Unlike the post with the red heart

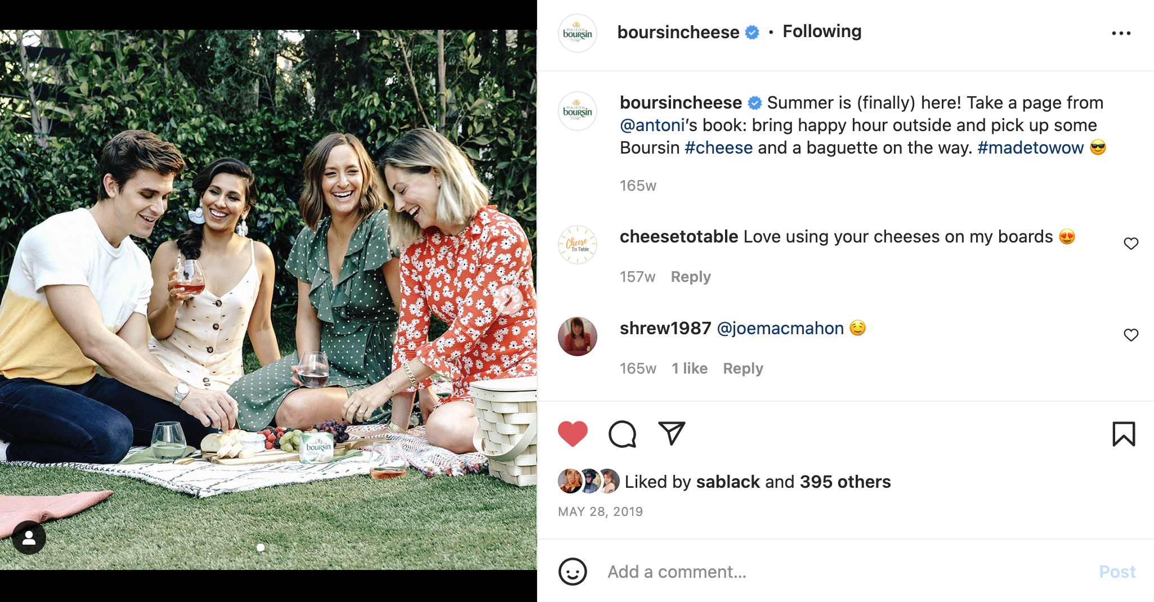[x=572, y=434]
